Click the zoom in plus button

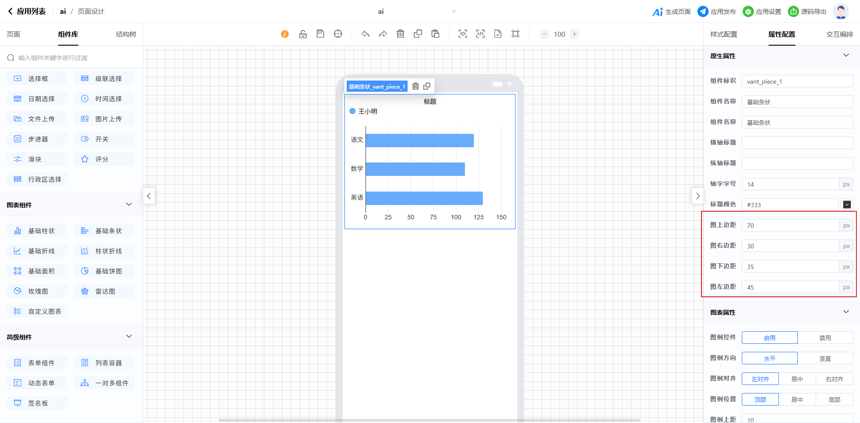pos(575,34)
